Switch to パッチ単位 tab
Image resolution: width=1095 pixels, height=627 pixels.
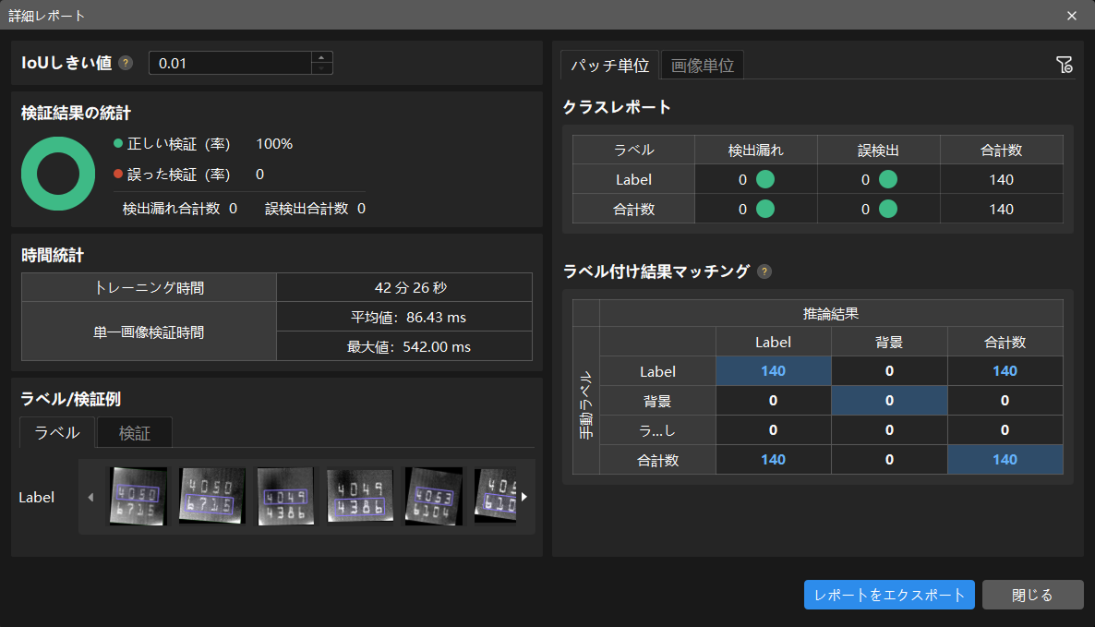coord(609,66)
